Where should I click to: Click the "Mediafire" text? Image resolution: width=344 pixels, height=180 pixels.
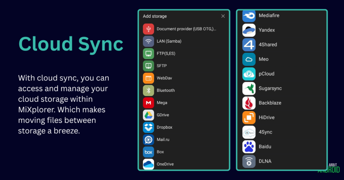click(269, 15)
